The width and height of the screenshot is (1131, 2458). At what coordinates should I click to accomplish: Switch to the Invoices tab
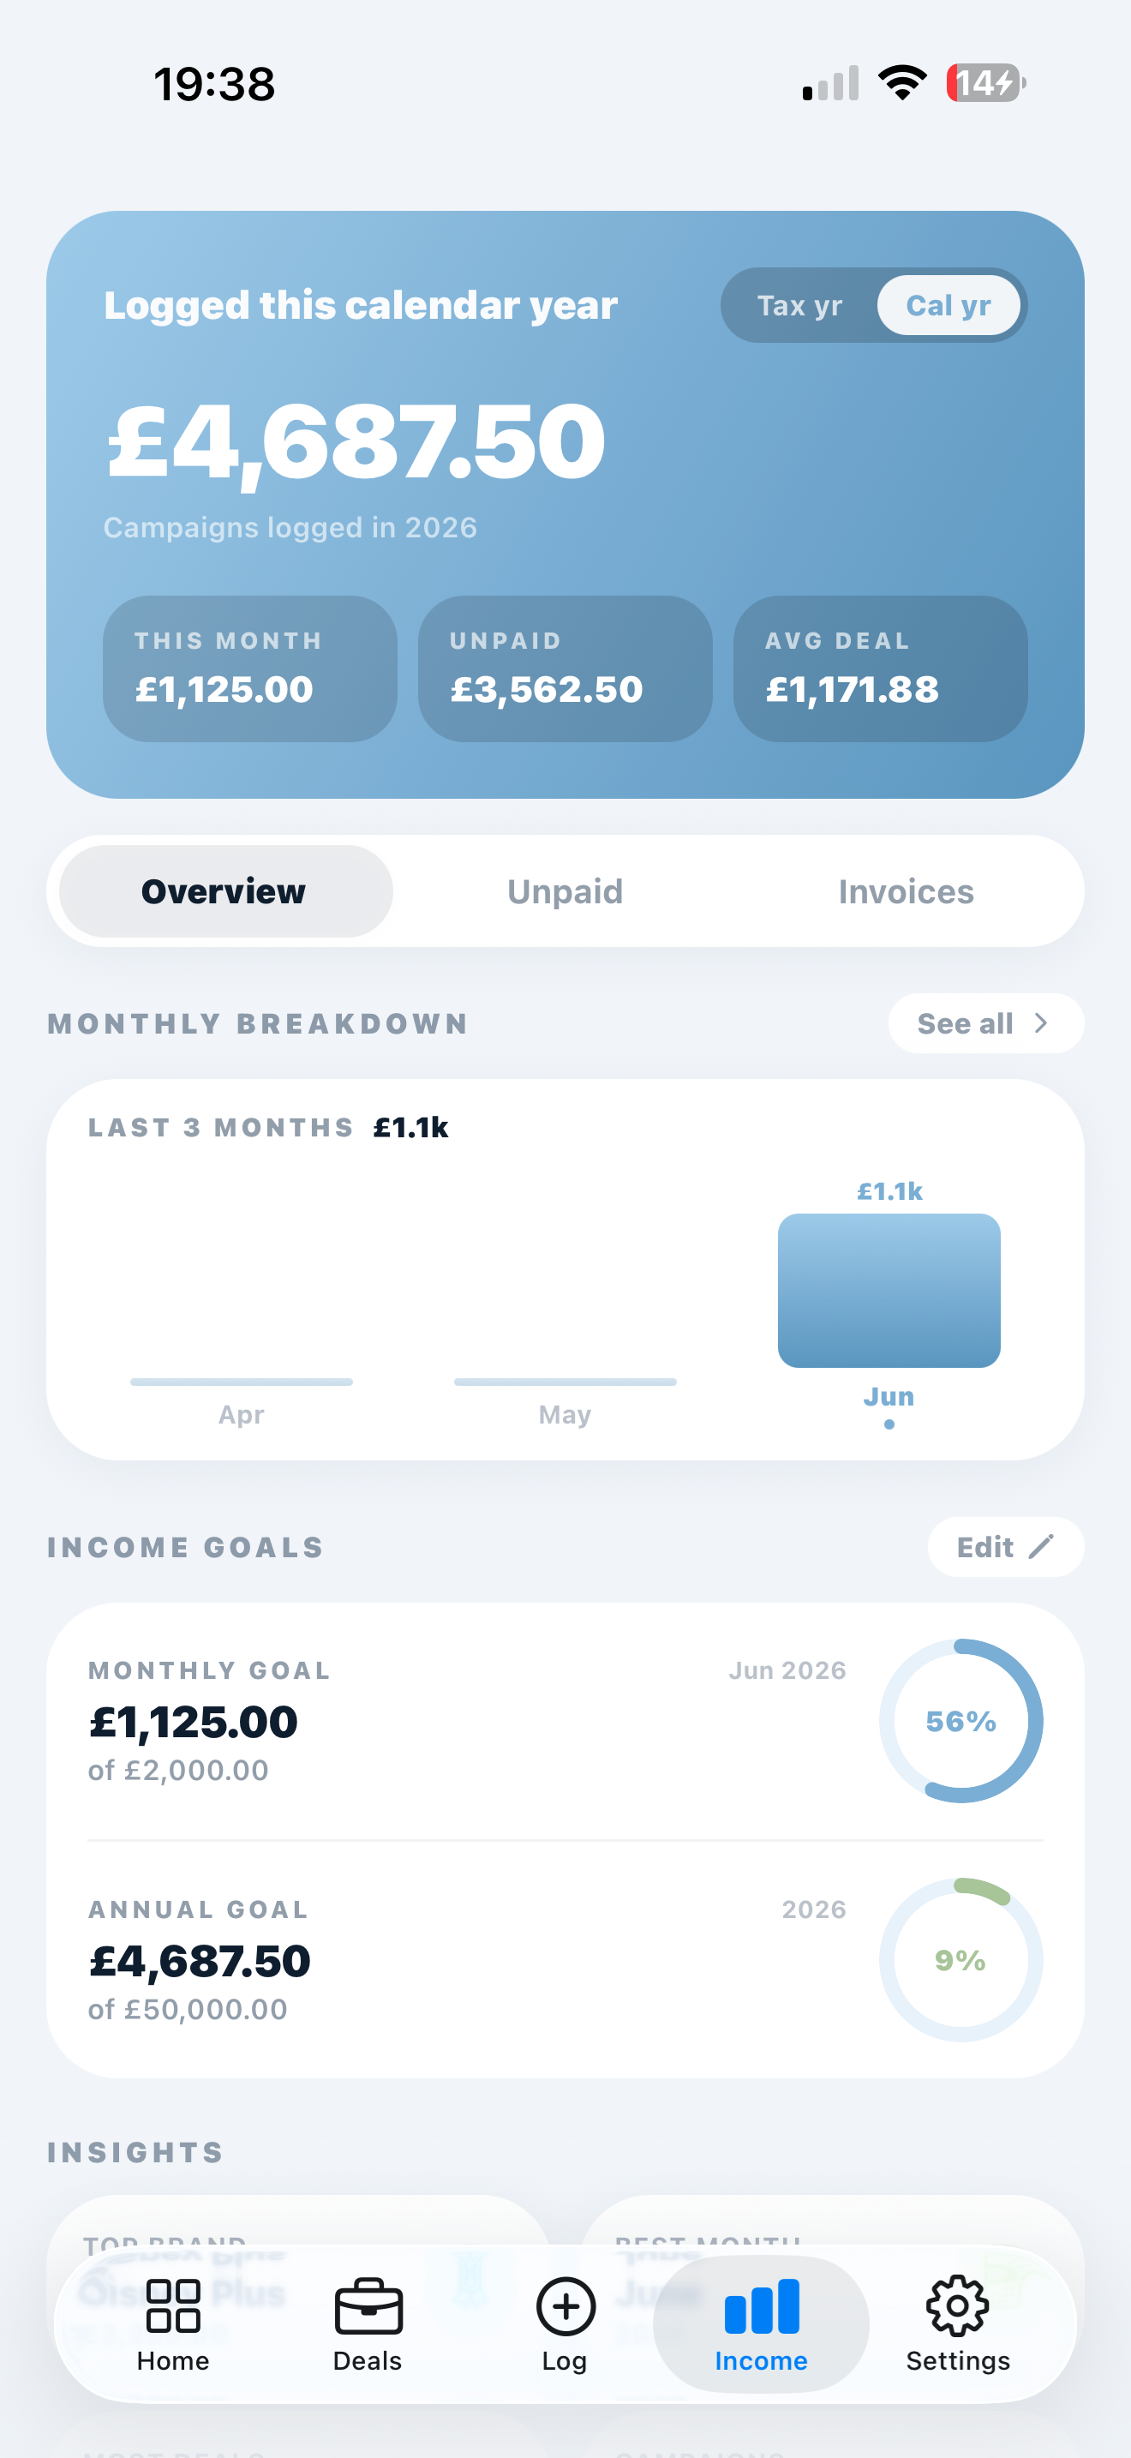[x=906, y=891]
